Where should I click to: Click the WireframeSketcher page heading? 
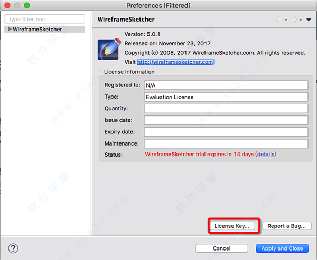coord(126,20)
